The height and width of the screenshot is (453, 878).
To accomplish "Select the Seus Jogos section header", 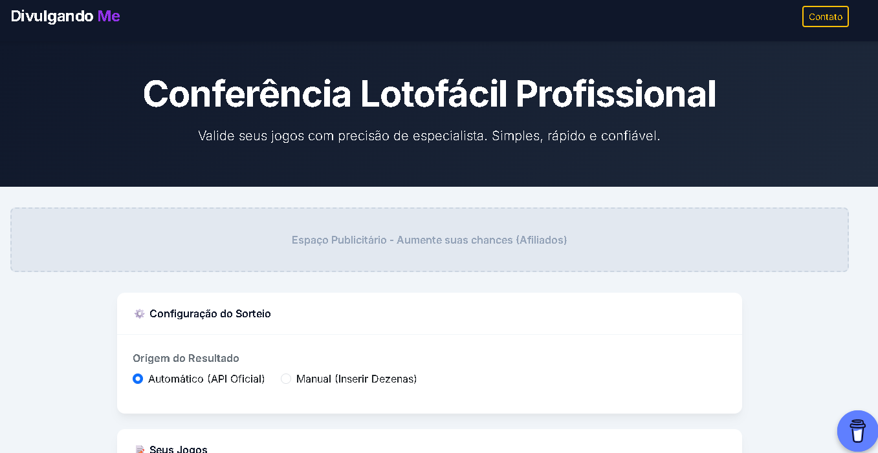I will coord(178,448).
